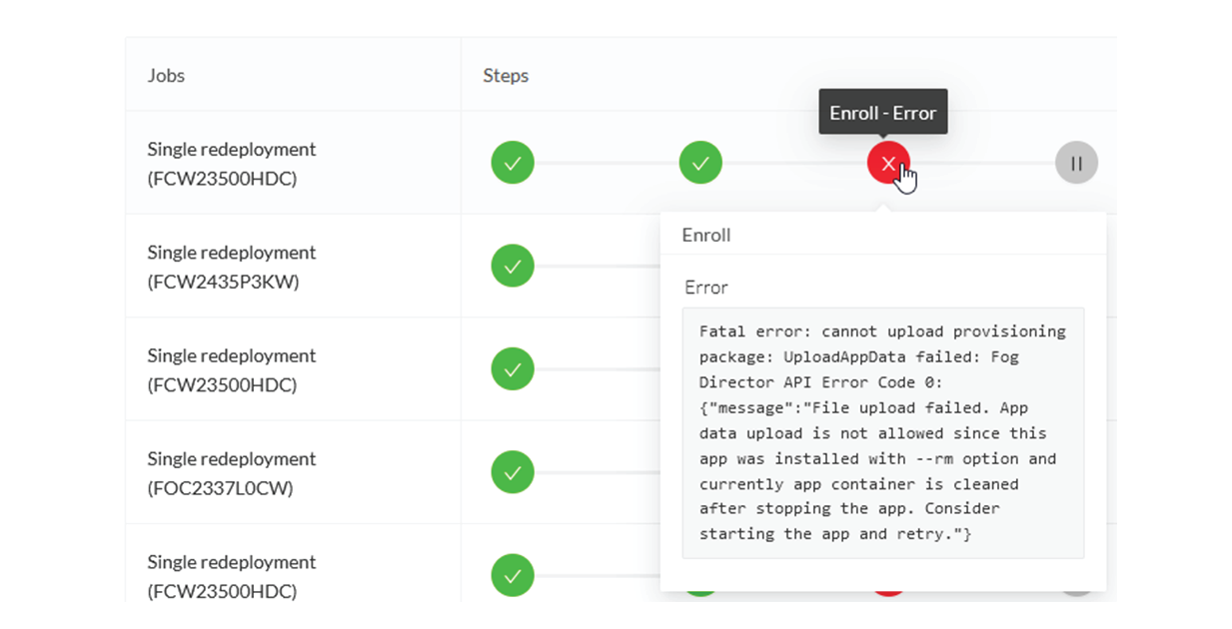Viewport: 1232px width, 629px height.
Task: Click the first green checkmark of the top job
Action: 513,163
